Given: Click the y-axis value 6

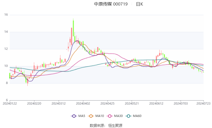Looking at the screenshot, I should pos(7,100).
